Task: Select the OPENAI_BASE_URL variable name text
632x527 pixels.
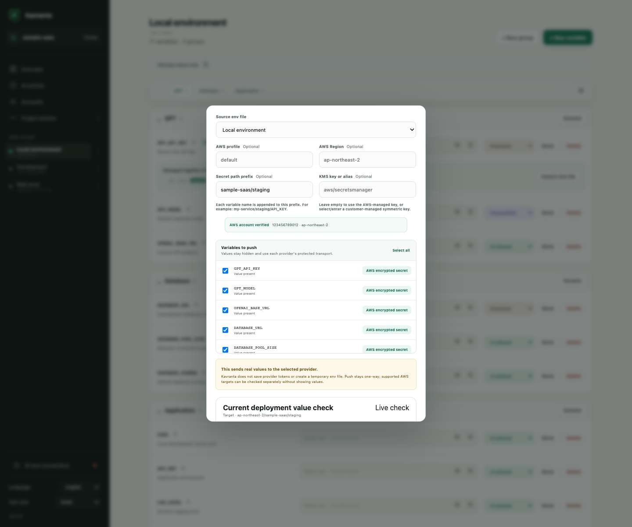Action: coord(251,308)
